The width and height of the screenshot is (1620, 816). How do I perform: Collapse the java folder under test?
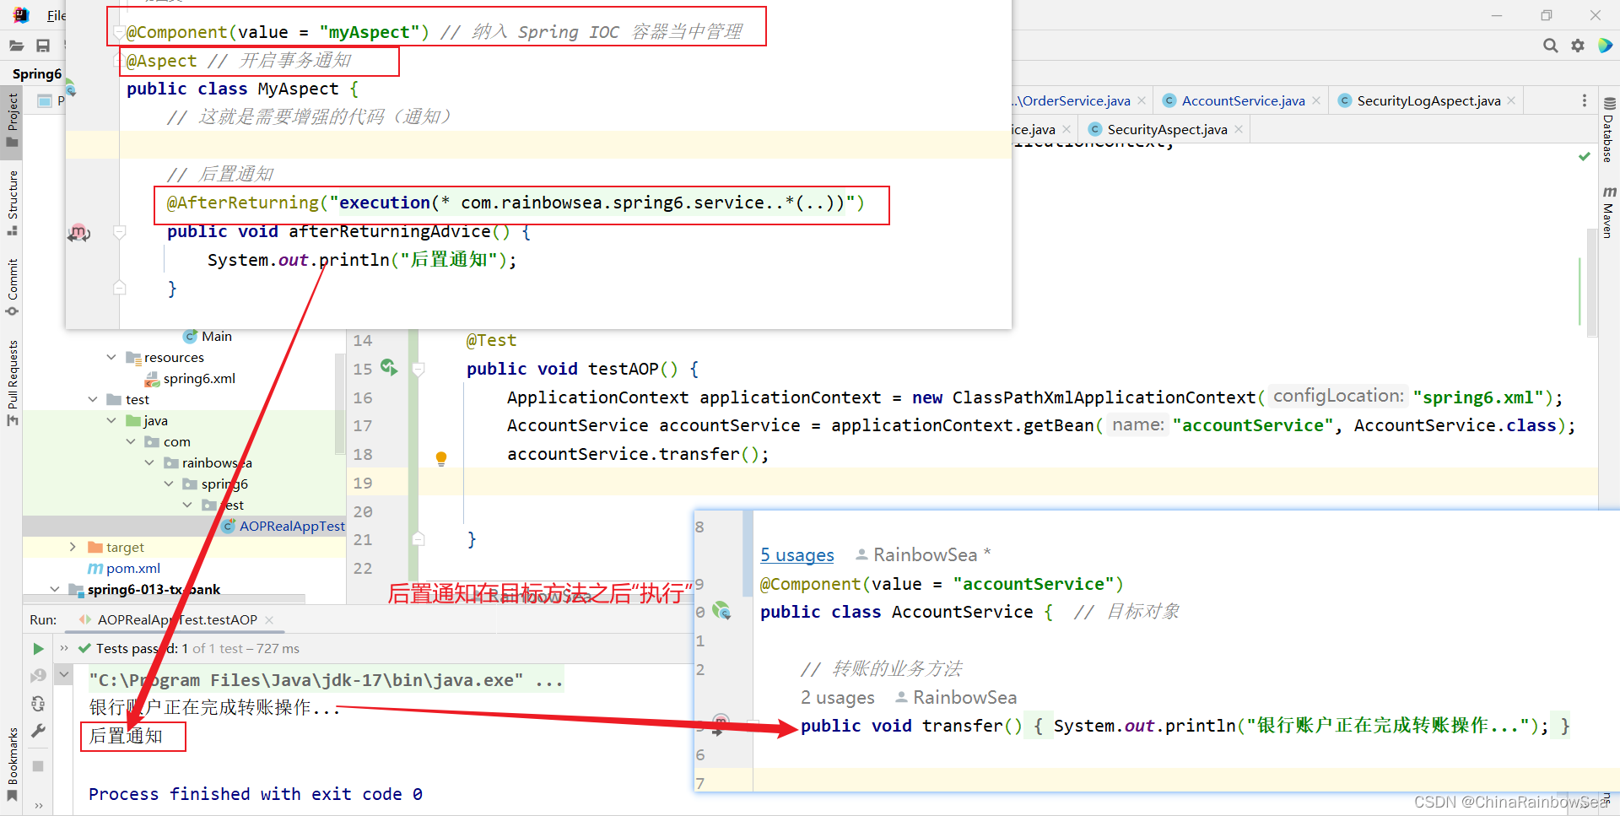[111, 420]
